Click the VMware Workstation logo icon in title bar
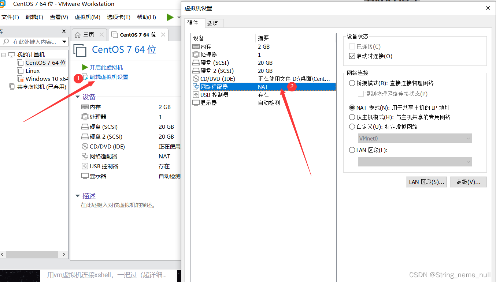Viewport: 496px width, 282px height. tap(3, 4)
